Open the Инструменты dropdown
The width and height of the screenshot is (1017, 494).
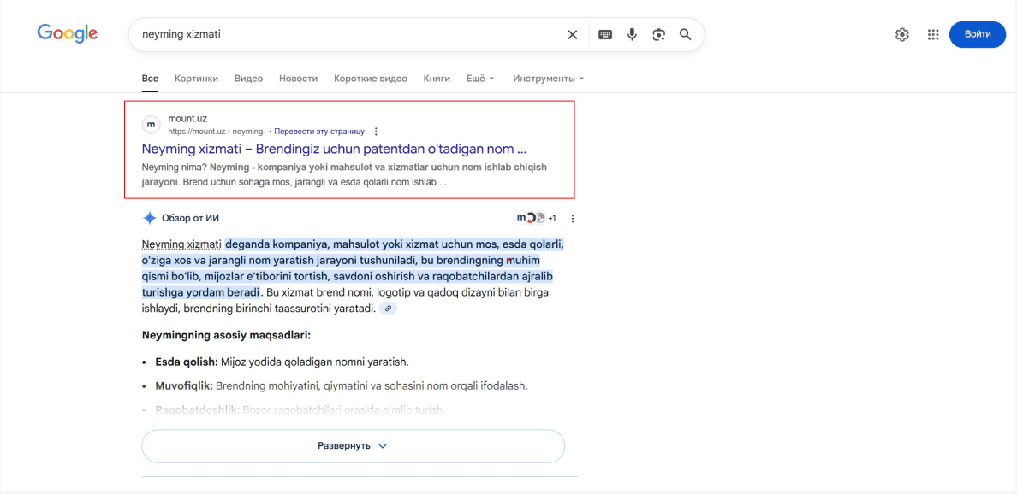point(548,79)
